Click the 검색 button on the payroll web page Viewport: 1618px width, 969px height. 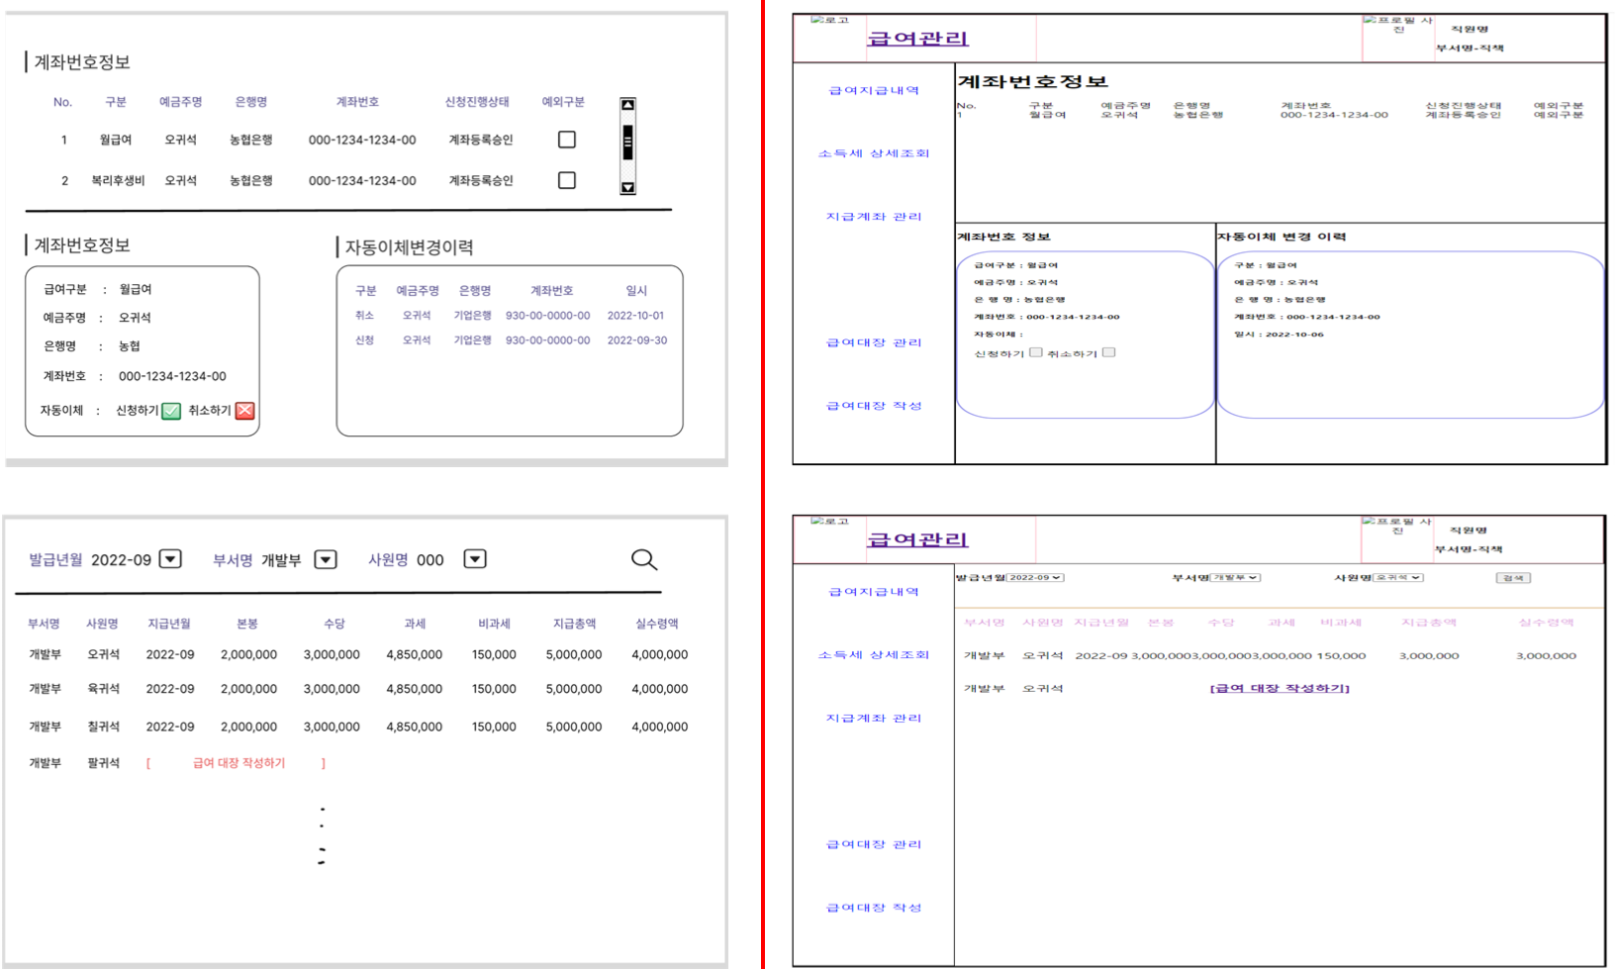1513,578
